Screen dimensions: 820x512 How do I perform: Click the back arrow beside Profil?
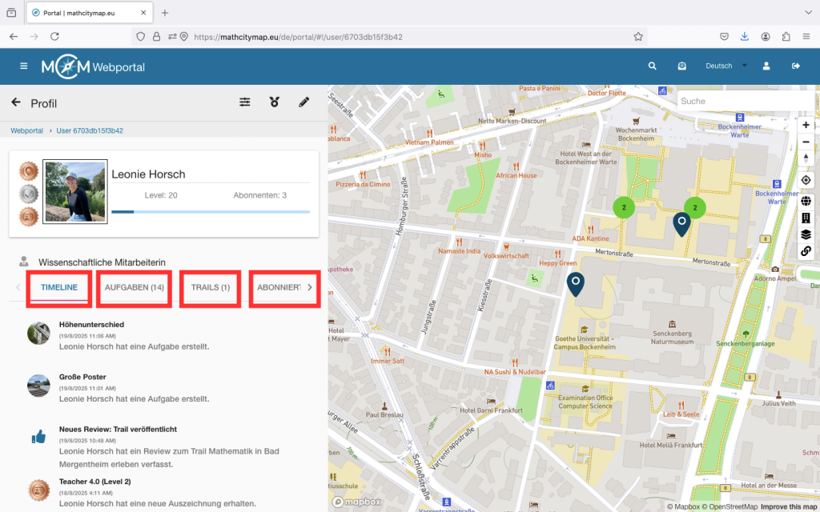click(x=16, y=102)
